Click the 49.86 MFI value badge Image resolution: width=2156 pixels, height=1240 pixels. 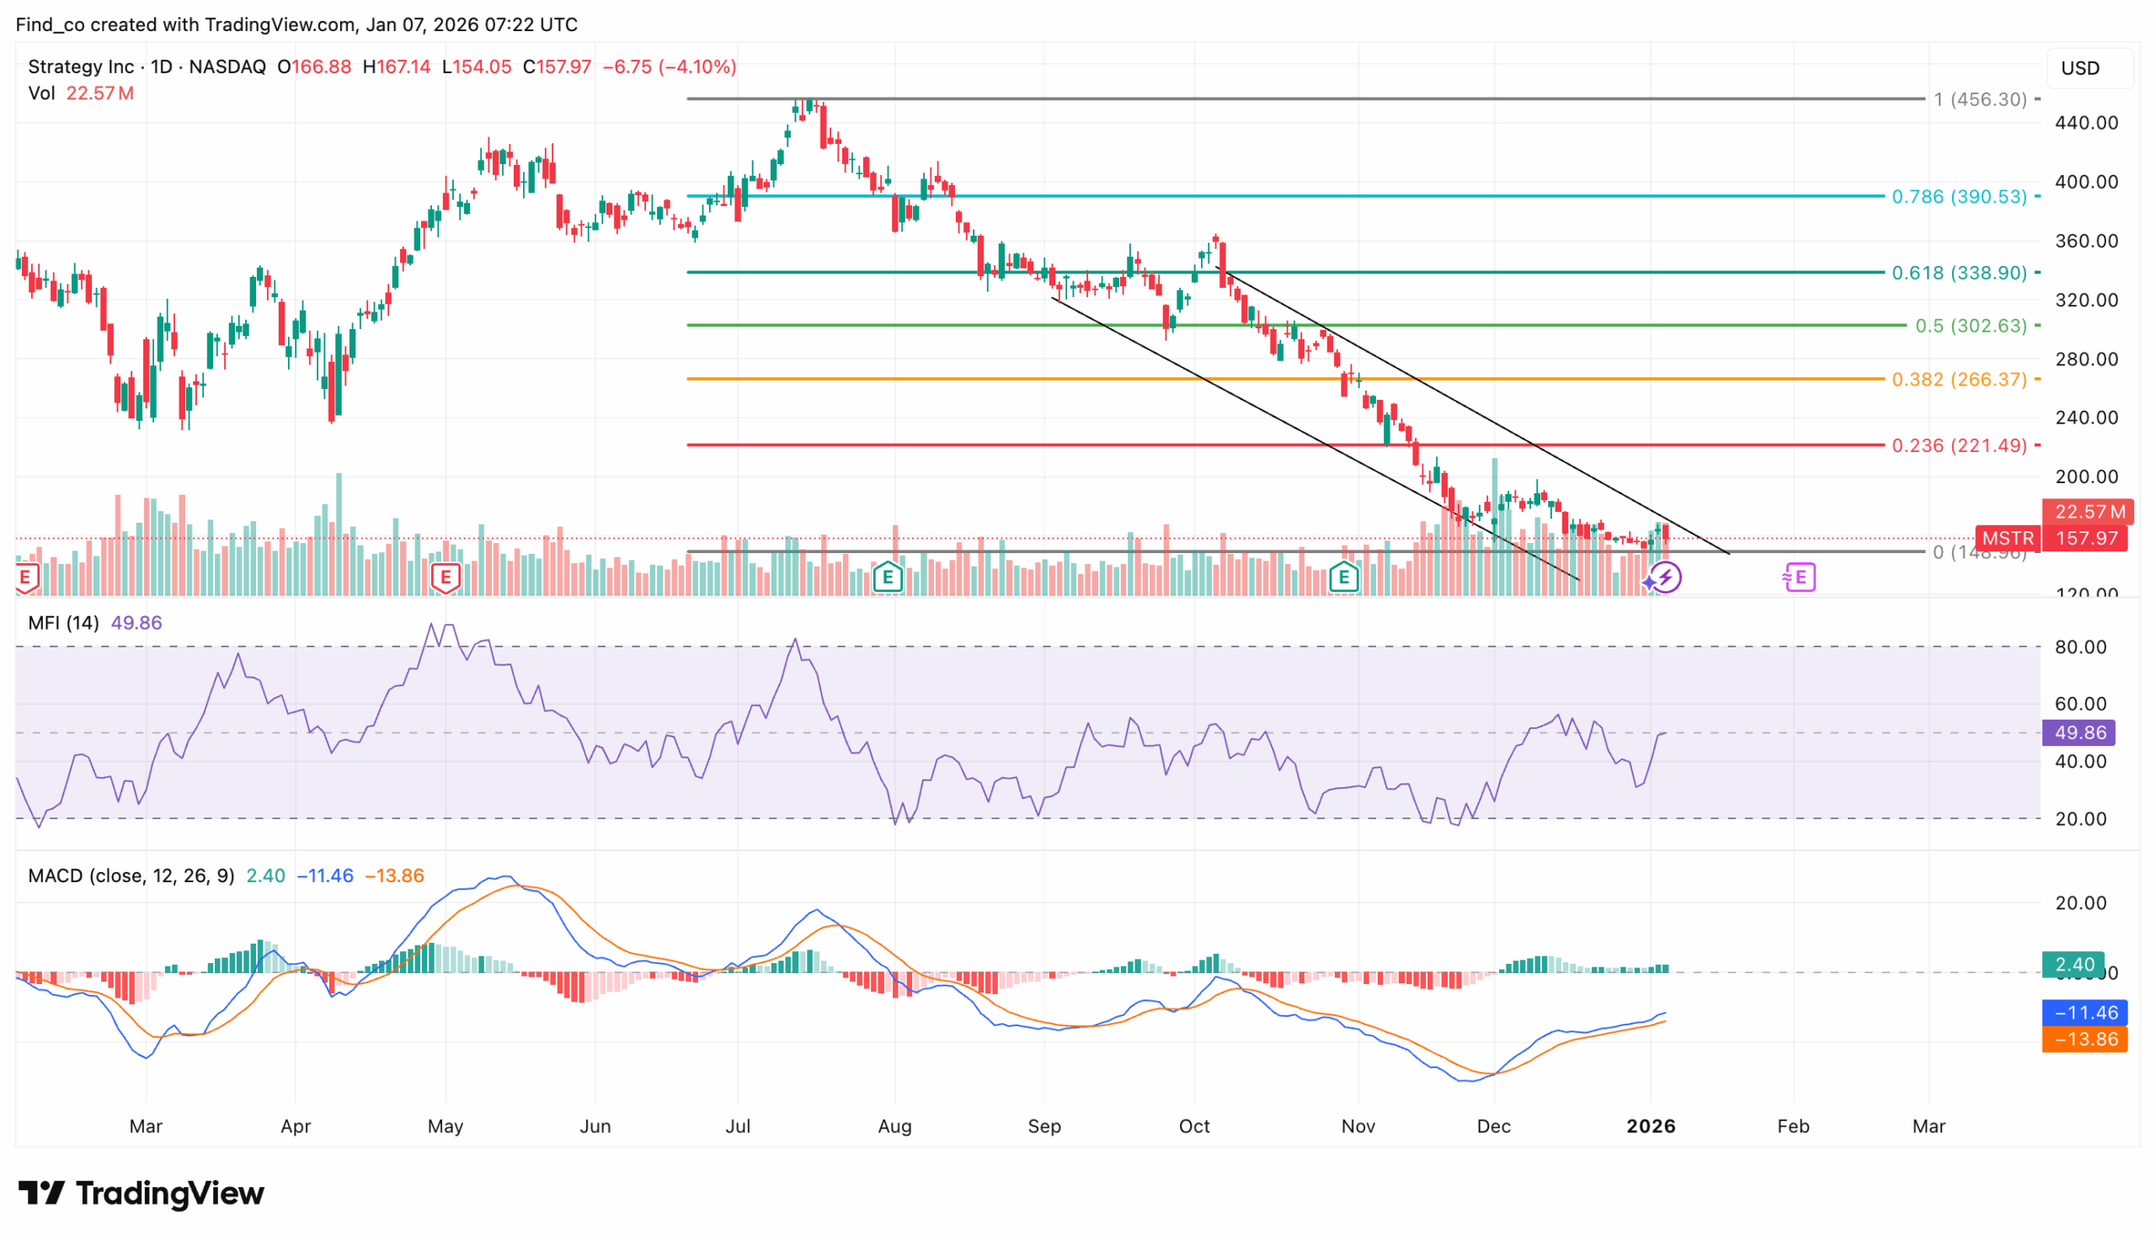(x=2079, y=732)
